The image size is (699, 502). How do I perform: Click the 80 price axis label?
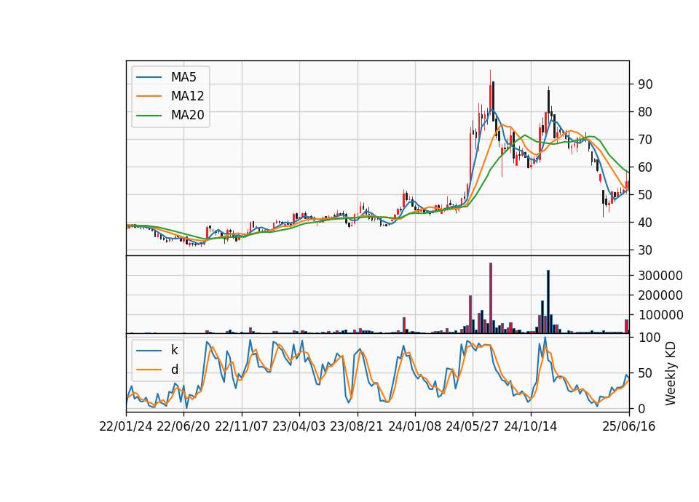(645, 112)
